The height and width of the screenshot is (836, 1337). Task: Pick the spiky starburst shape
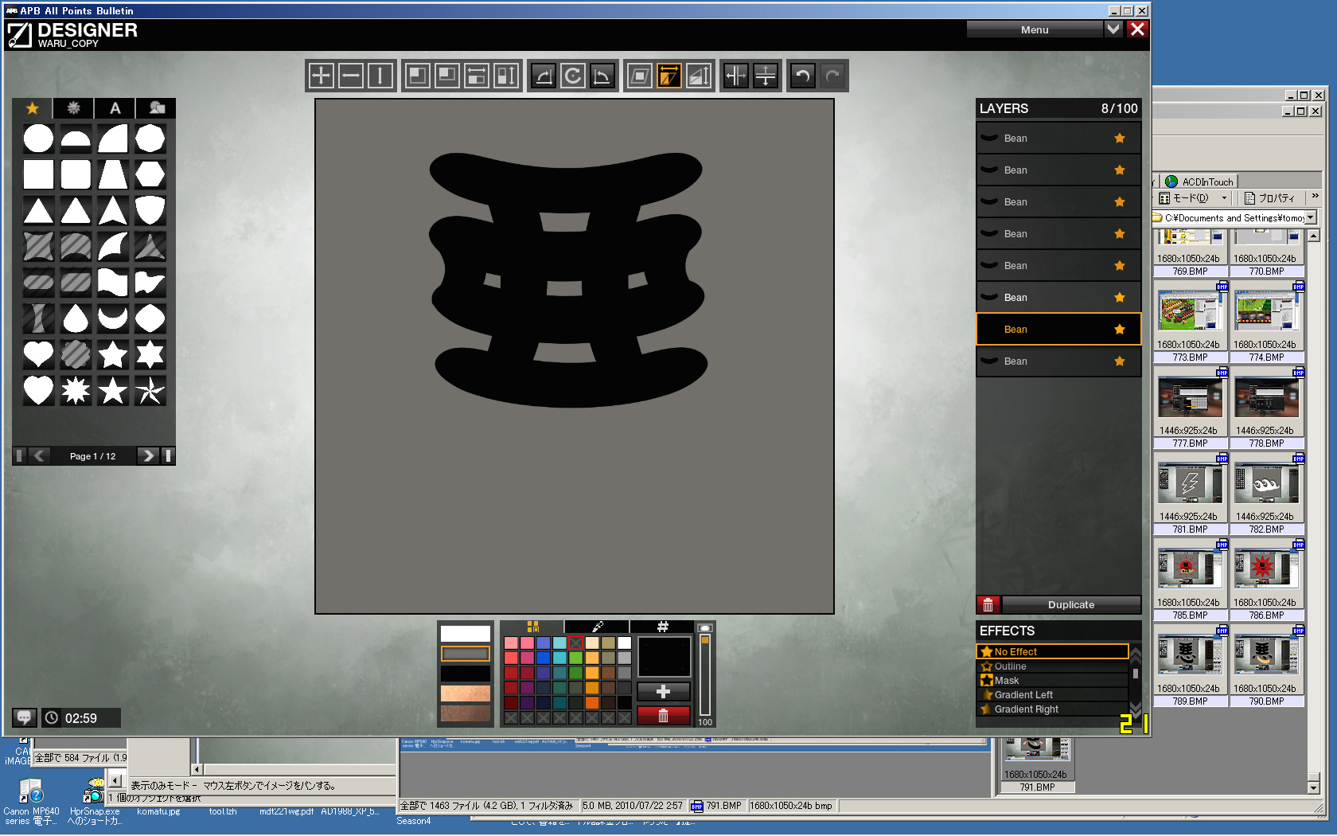(76, 390)
